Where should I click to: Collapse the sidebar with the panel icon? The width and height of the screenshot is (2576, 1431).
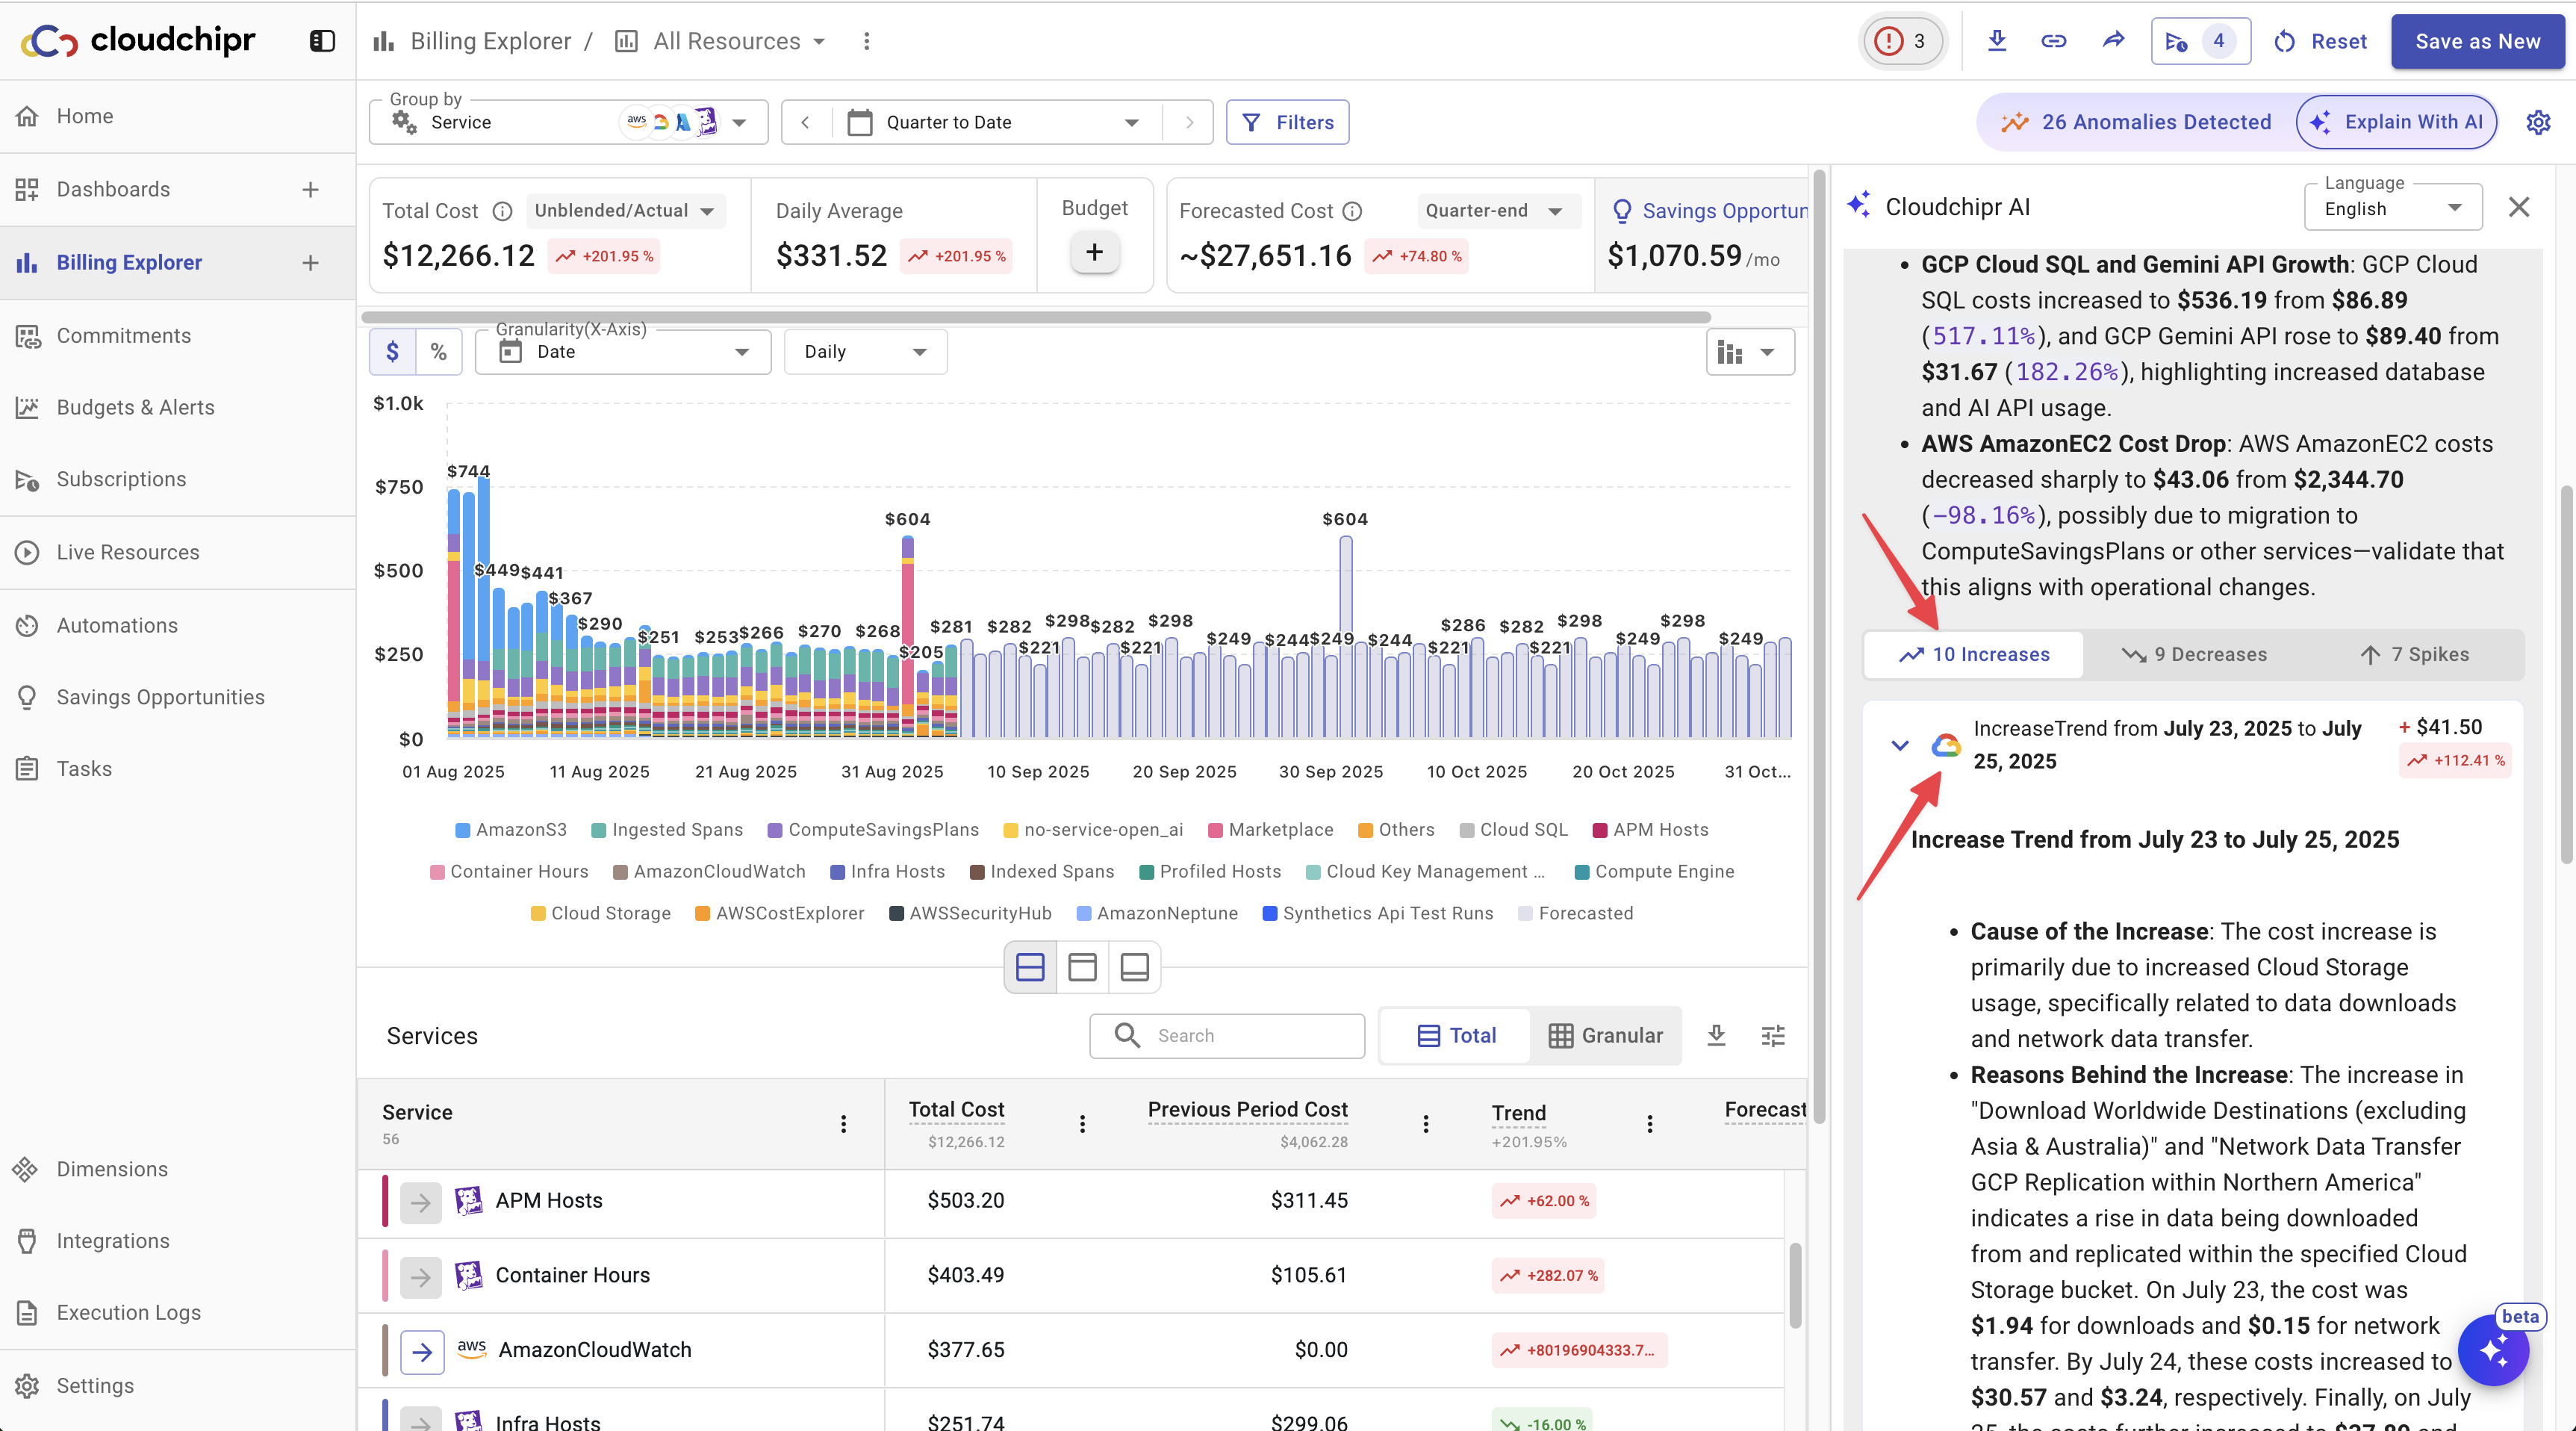point(322,41)
